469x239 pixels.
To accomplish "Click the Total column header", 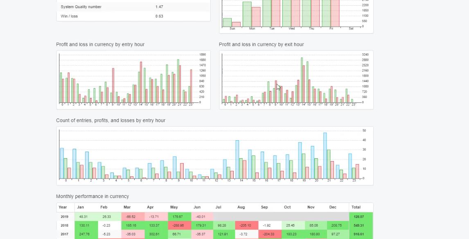I will (x=356, y=207).
